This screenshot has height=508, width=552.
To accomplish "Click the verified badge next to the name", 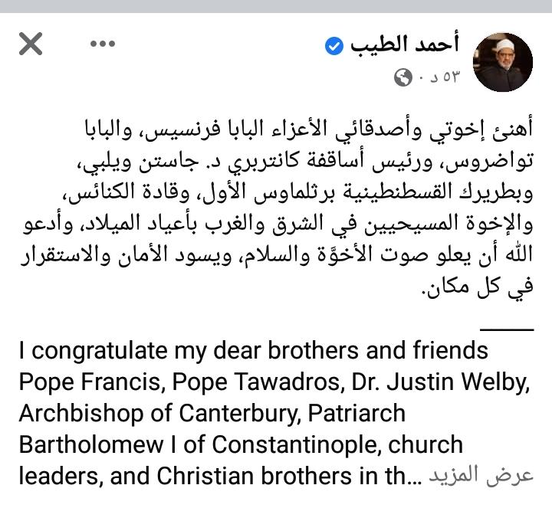I will click(333, 47).
